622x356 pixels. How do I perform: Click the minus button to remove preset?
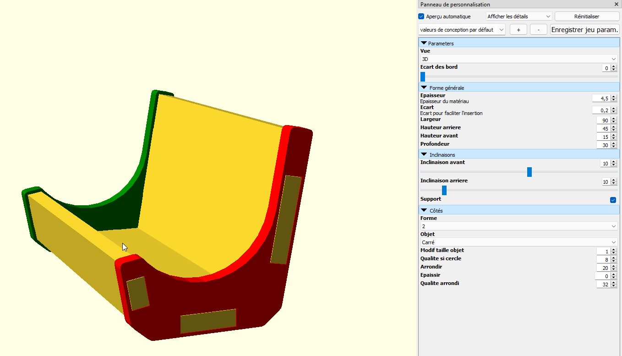(539, 30)
